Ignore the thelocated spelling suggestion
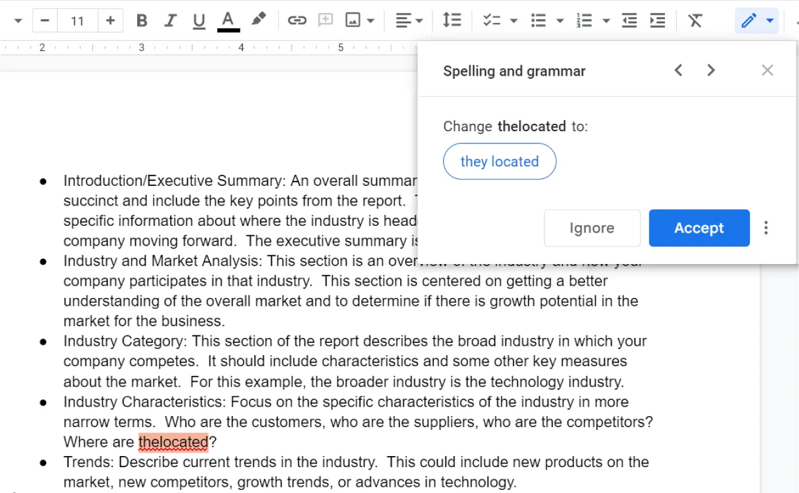The width and height of the screenshot is (799, 493). click(x=592, y=228)
